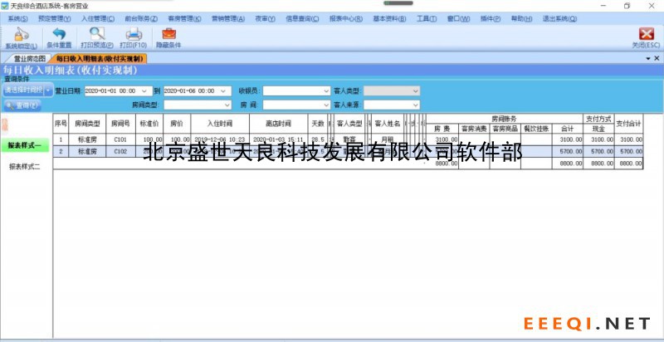Open the 客房管理 menu
Screen dimensions: 664x342
pos(182,17)
